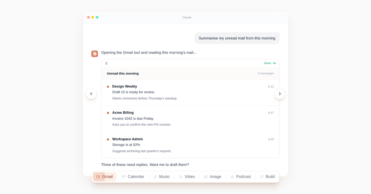Click Draft v3 is ready for review
371x194 pixels.
133,92
